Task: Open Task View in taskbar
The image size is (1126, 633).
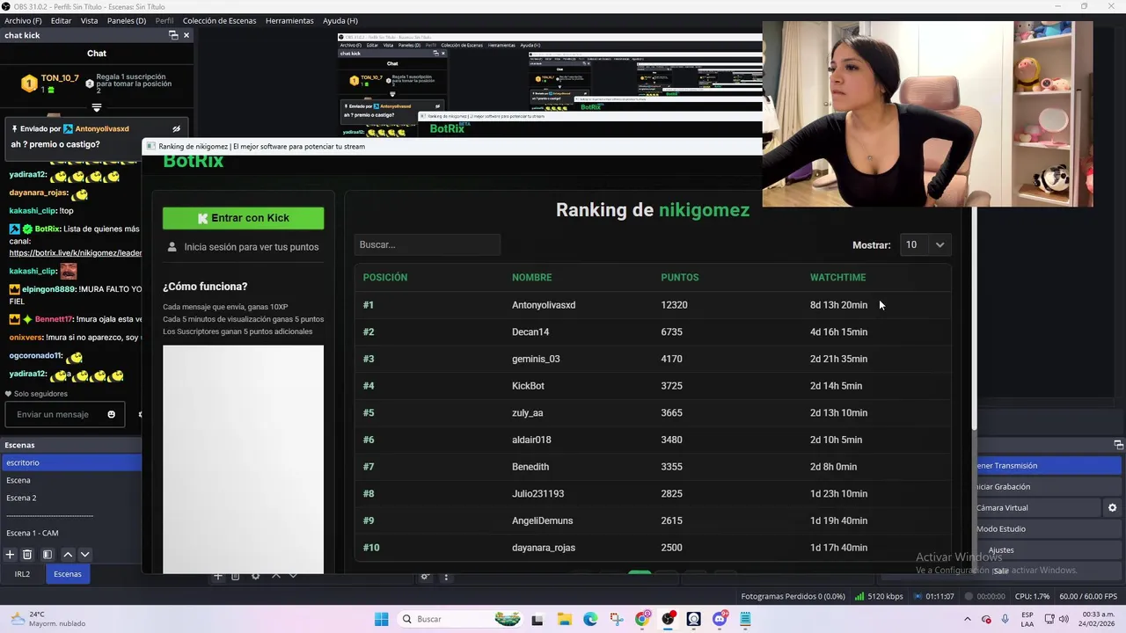Action: (537, 619)
